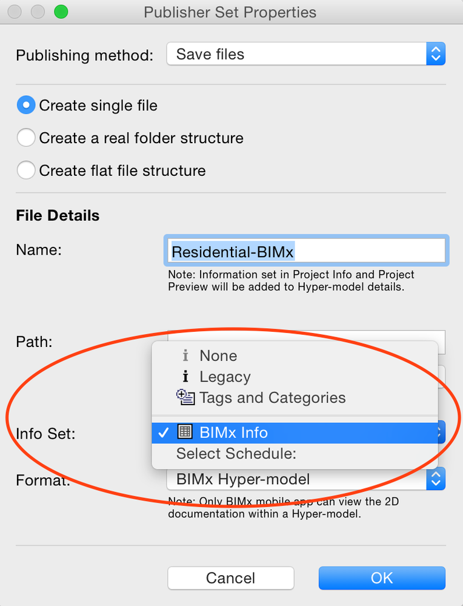
Task: Click the Legacy info icon
Action: [x=186, y=377]
